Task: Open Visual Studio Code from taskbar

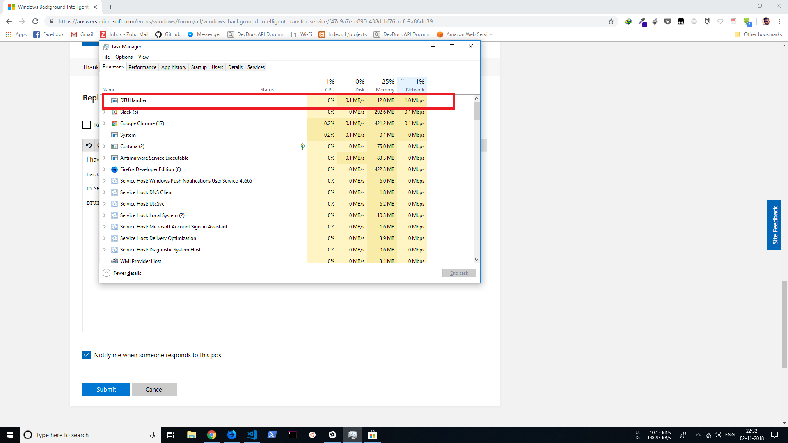Action: pos(252,435)
